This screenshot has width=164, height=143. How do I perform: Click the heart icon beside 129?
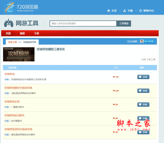pyautogui.click(x=114, y=91)
